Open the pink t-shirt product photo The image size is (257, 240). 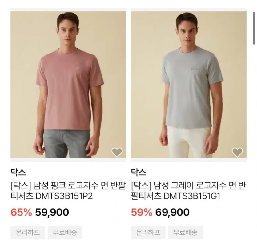tap(68, 85)
